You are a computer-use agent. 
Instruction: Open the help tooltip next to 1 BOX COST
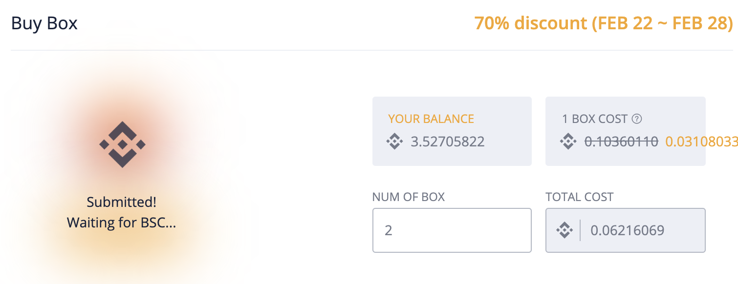click(x=636, y=119)
